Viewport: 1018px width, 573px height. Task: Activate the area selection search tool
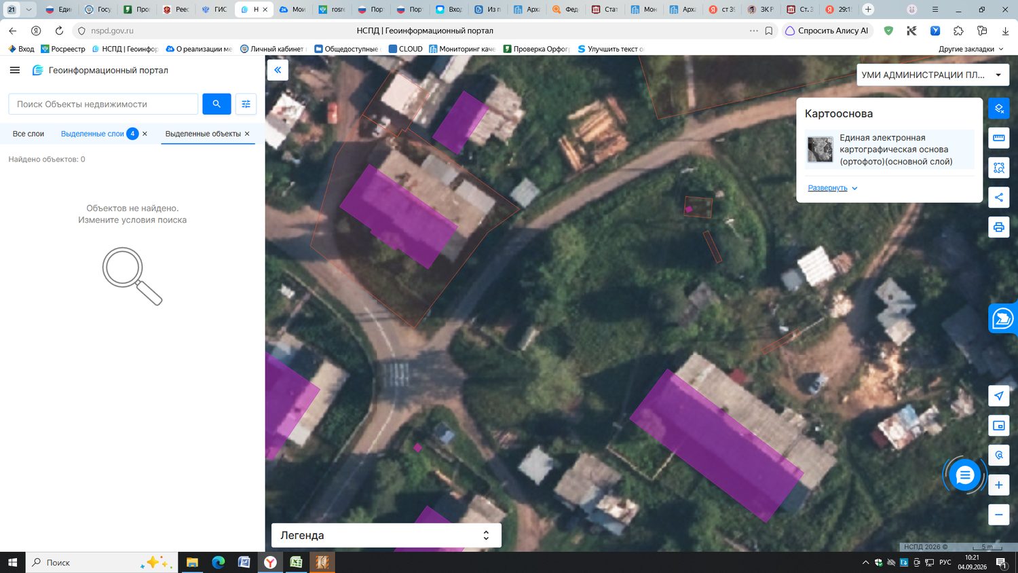pyautogui.click(x=998, y=168)
